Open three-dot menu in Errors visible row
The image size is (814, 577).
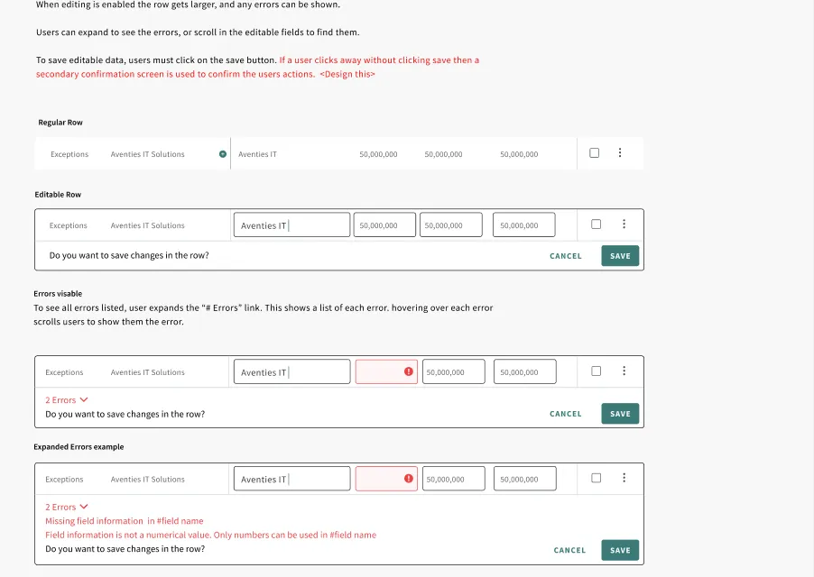(624, 371)
